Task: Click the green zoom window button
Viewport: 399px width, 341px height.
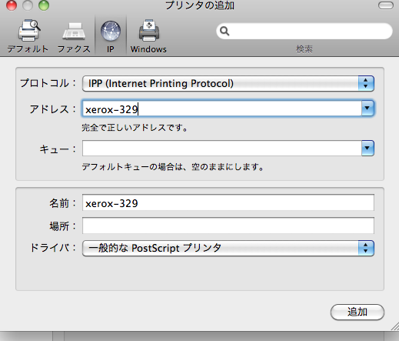Action: point(44,5)
